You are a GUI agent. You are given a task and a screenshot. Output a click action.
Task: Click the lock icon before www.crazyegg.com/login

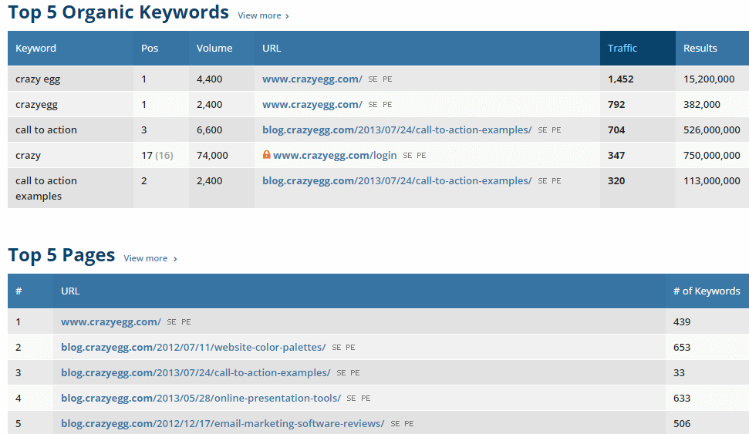pos(267,155)
